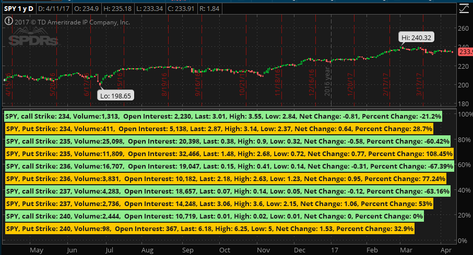Click the May label on time axis

(x=37, y=250)
